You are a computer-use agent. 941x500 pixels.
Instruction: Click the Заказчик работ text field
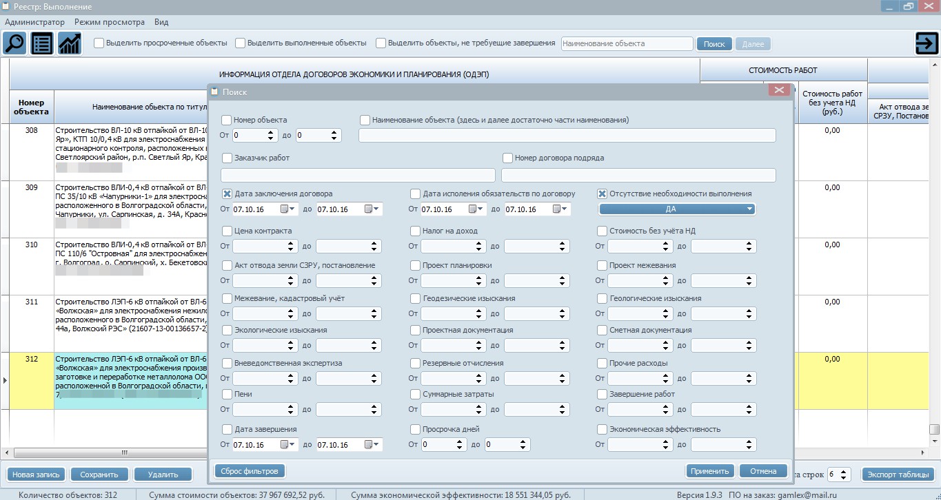(x=358, y=175)
